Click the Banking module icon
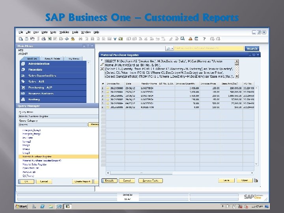Screen dimensions: 284x213 click(x=23, y=99)
